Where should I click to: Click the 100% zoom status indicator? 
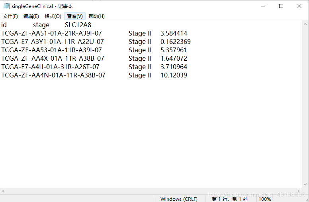[x=265, y=199]
